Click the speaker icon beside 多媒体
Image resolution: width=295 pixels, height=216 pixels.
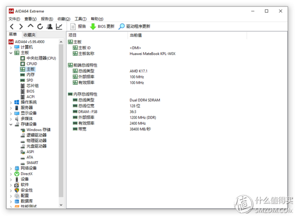pyautogui.click(x=17, y=119)
